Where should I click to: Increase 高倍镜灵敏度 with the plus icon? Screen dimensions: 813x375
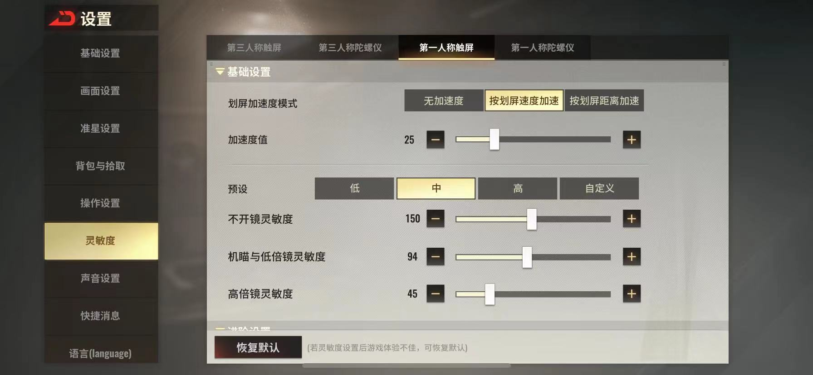[632, 294]
